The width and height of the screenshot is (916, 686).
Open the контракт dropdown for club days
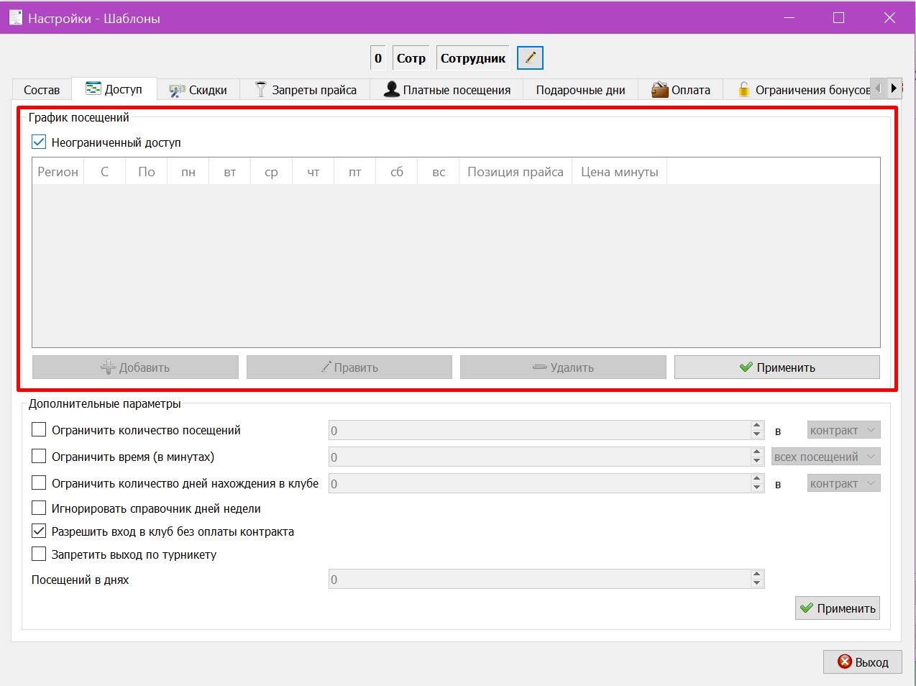click(x=844, y=483)
